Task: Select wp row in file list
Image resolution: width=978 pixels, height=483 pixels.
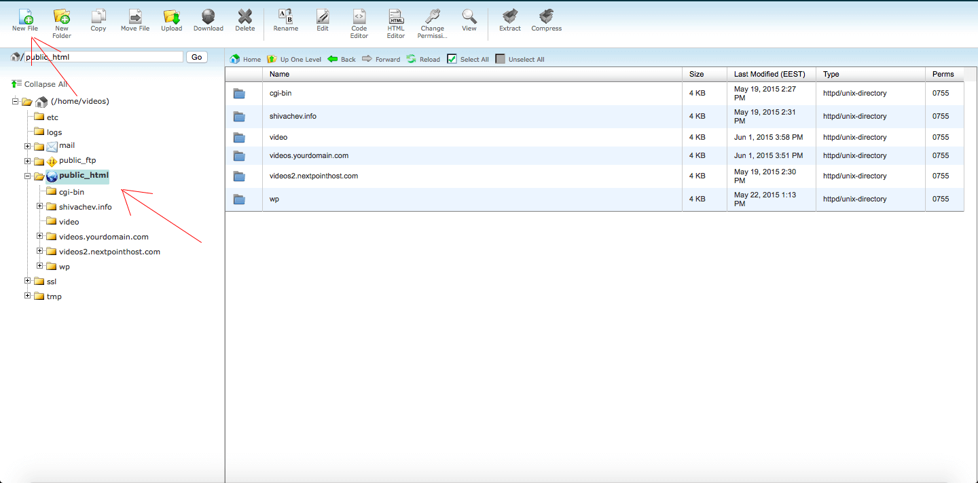Action: (594, 199)
